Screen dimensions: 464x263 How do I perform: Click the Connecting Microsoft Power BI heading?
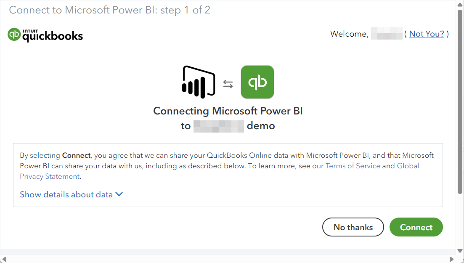click(x=228, y=111)
